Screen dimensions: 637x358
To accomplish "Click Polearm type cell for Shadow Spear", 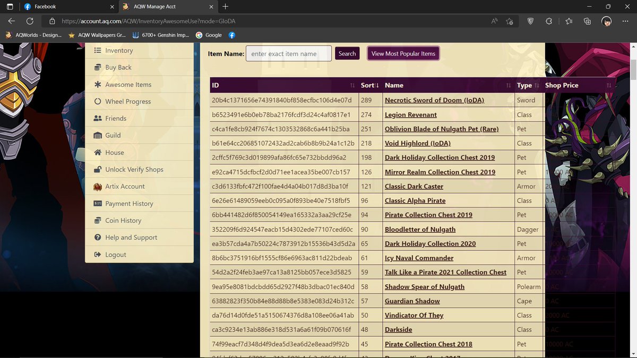I will [528, 286].
